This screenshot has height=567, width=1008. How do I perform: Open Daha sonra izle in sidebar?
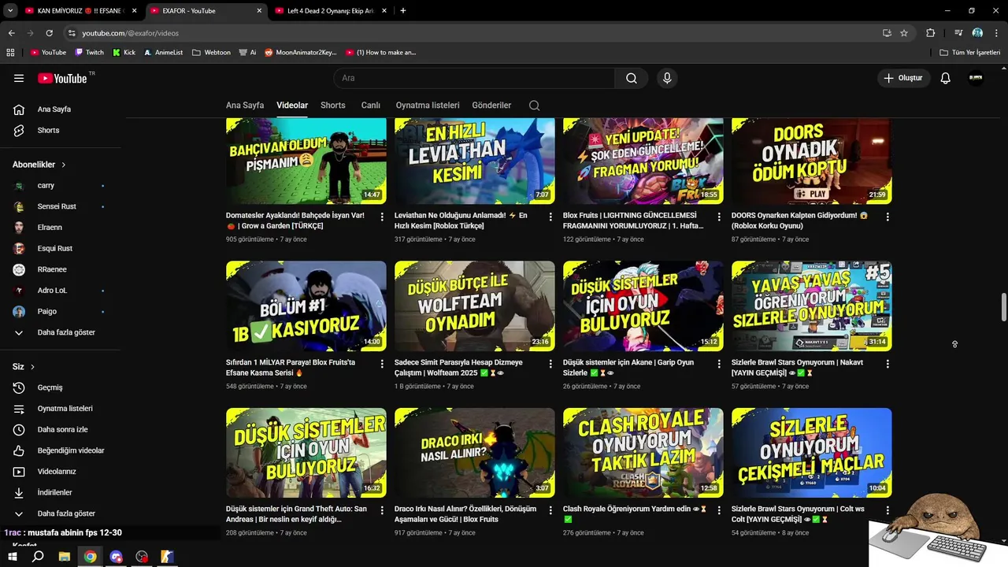coord(61,429)
